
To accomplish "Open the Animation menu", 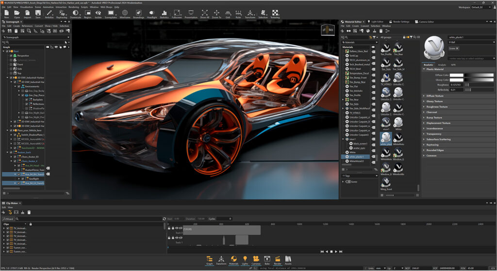I will [x=48, y=7].
